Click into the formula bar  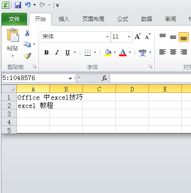[x=150, y=78]
